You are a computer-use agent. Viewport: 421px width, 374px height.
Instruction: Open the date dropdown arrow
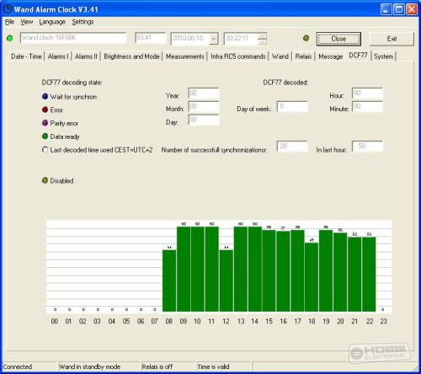click(214, 39)
